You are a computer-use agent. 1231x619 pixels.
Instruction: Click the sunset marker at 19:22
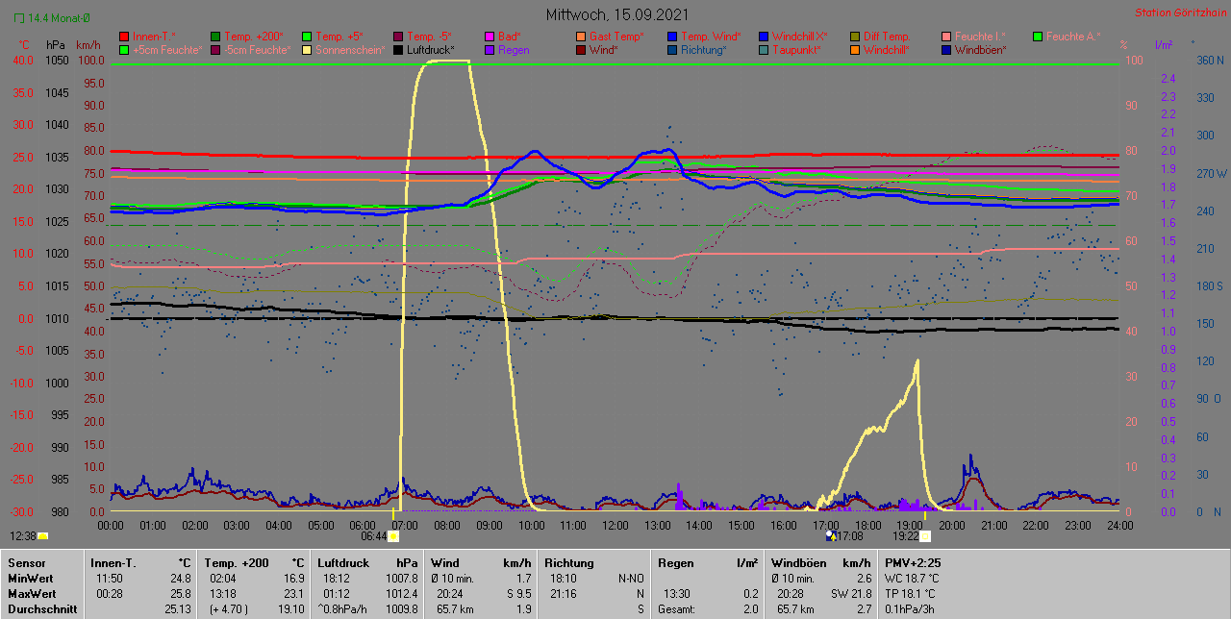(925, 536)
